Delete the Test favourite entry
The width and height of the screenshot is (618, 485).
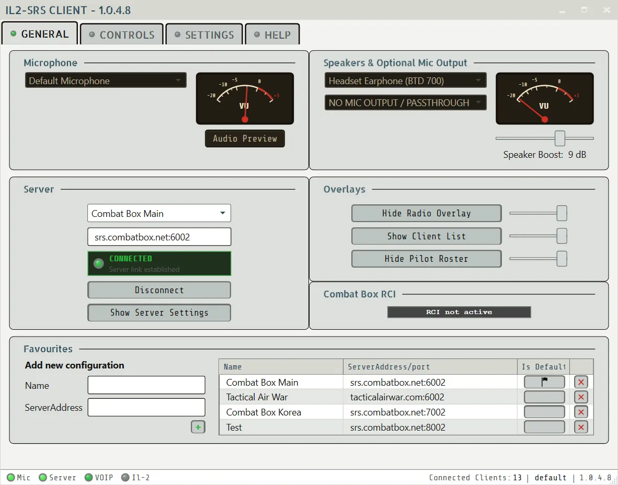pos(581,427)
